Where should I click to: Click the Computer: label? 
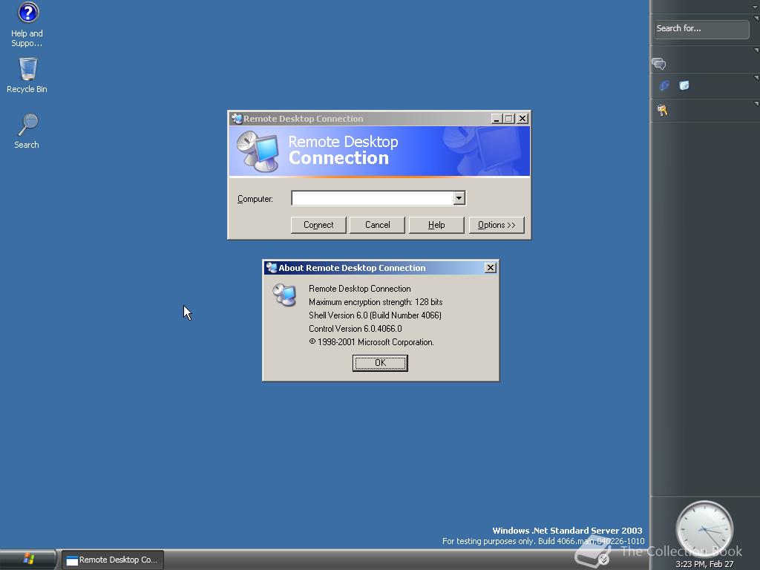tap(255, 199)
